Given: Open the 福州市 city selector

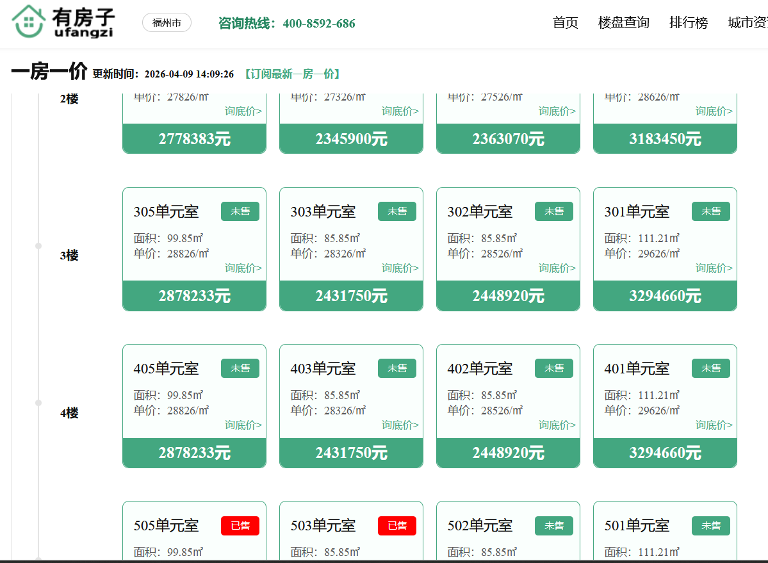Looking at the screenshot, I should tap(167, 23).
